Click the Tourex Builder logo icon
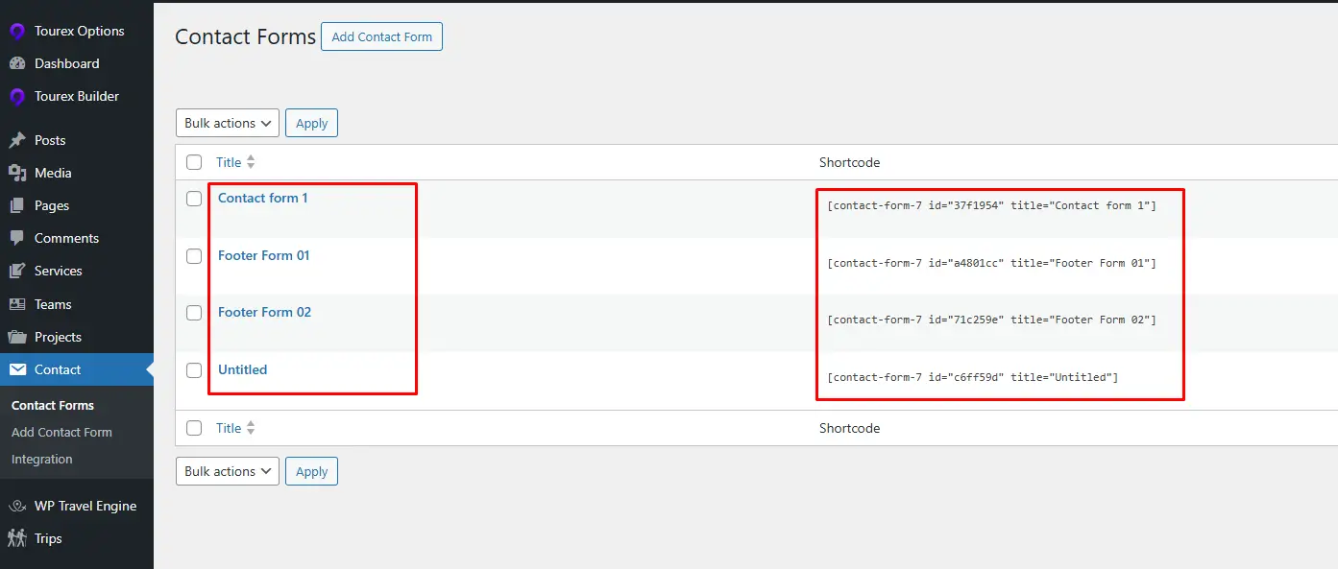Image resolution: width=1338 pixels, height=569 pixels. [16, 96]
